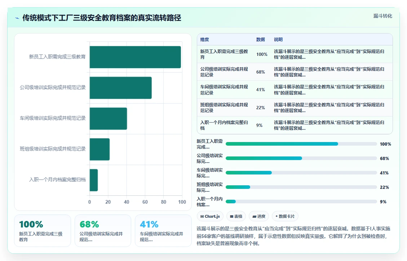The image size is (407, 261).
Task: Click x-axis tick label 60
Action: 145,202
